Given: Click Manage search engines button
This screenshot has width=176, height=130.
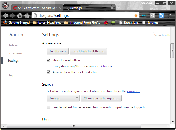Looking at the screenshot, I should [x=101, y=98].
